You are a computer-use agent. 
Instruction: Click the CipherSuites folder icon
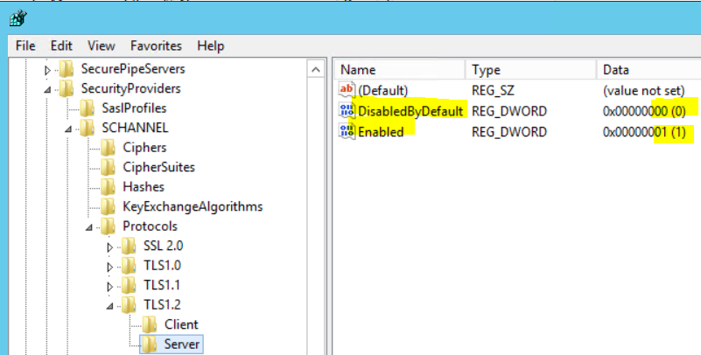109,167
